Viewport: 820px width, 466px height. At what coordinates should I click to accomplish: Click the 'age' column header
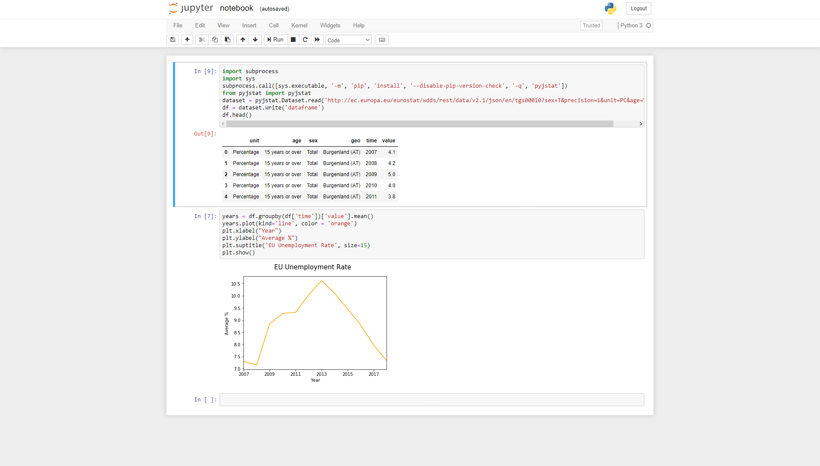click(297, 141)
